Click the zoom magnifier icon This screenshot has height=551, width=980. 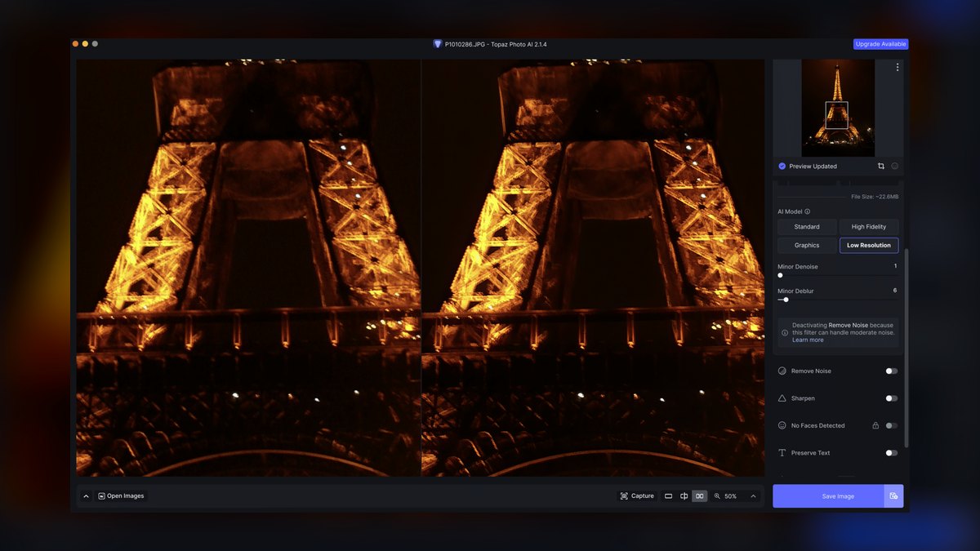coord(718,496)
